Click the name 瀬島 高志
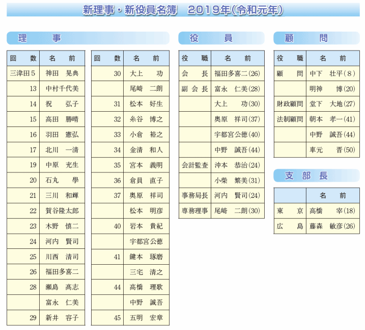This screenshot has width=365, height=330. coord(62,287)
